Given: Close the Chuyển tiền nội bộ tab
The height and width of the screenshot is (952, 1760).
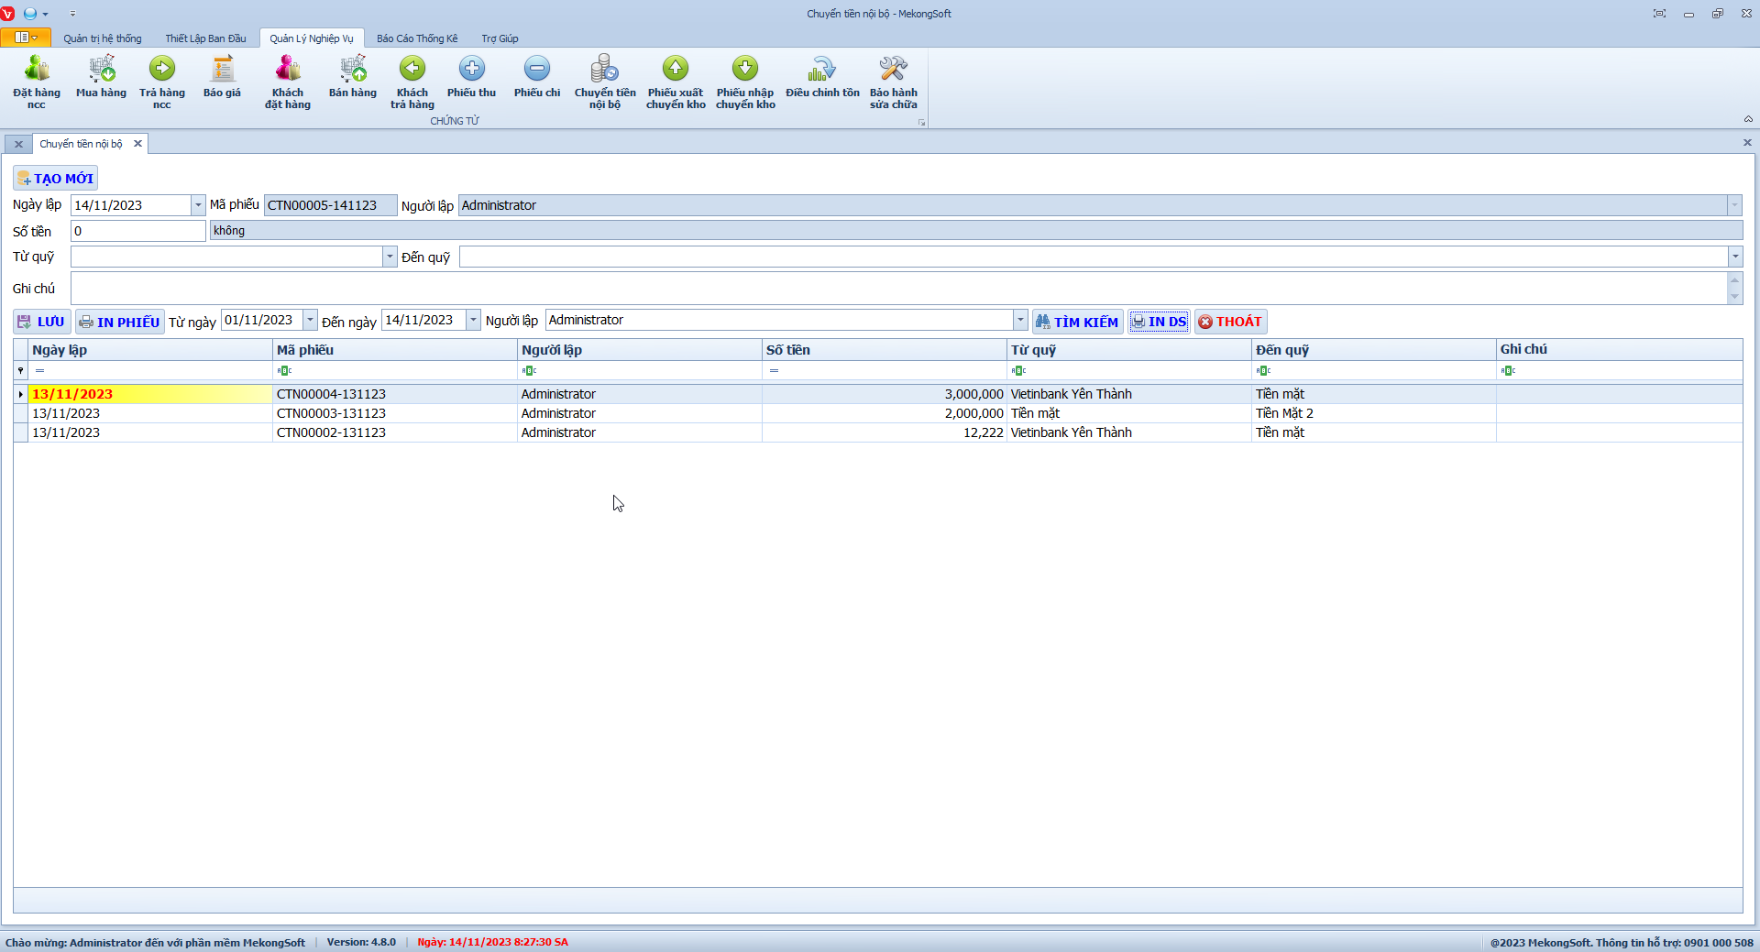Looking at the screenshot, I should (137, 144).
